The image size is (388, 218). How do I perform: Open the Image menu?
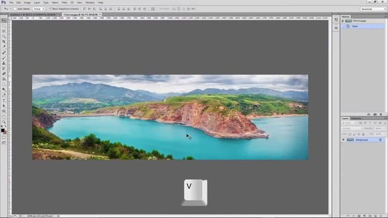pyautogui.click(x=27, y=2)
